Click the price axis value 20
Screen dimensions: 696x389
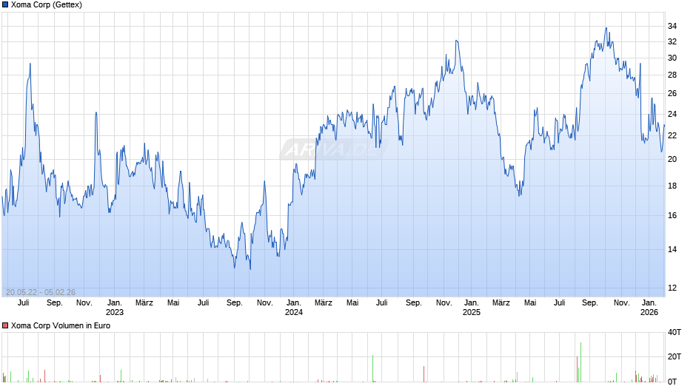tap(672, 159)
